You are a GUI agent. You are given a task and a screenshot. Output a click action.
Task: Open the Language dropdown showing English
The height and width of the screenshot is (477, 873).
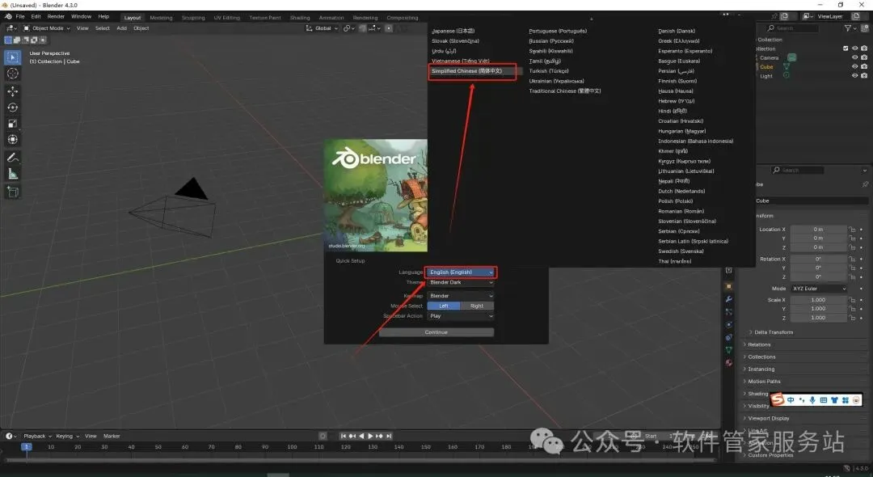click(x=461, y=272)
